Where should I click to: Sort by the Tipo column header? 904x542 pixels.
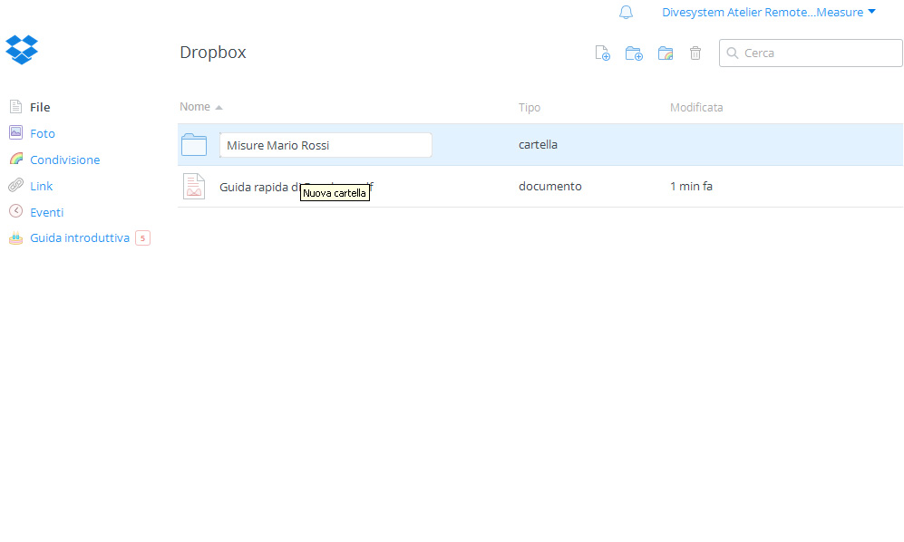(530, 108)
